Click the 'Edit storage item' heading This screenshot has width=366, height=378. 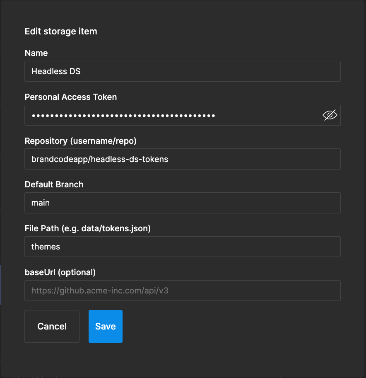tap(61, 31)
